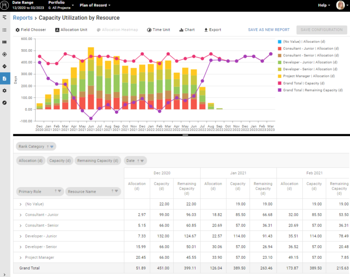This screenshot has height=277, width=350.
Task: Expand the Developer - Senior row
Action: (21, 247)
